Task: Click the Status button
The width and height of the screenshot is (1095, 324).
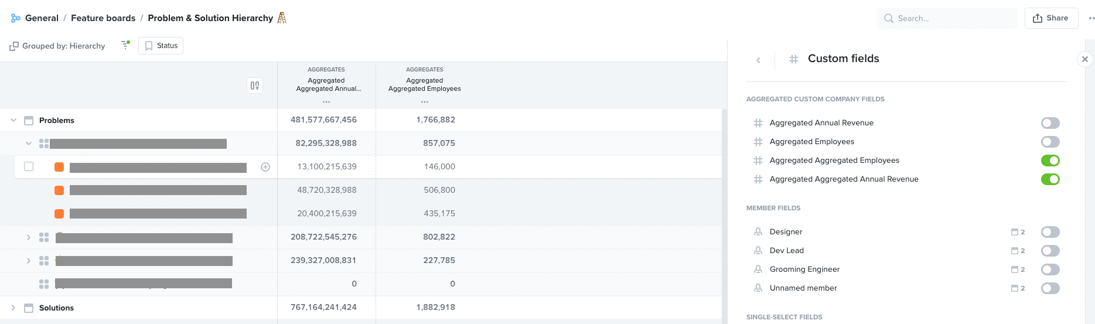Action: tap(161, 46)
